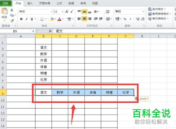The width and height of the screenshot is (176, 129).
Task: Open Conditional Formatting menu
Action: coord(157,9)
